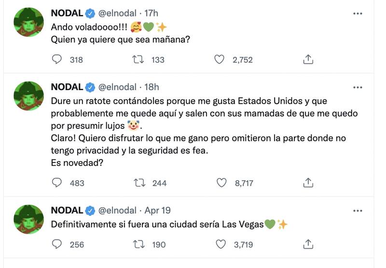
Task: Reply to the Las Vegas tweet
Action: pyautogui.click(x=57, y=244)
